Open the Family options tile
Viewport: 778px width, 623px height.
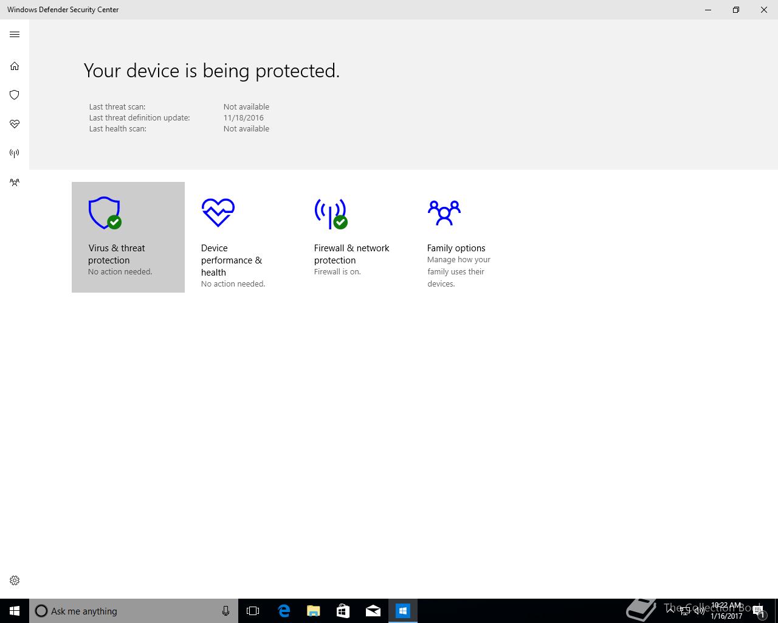coord(467,237)
